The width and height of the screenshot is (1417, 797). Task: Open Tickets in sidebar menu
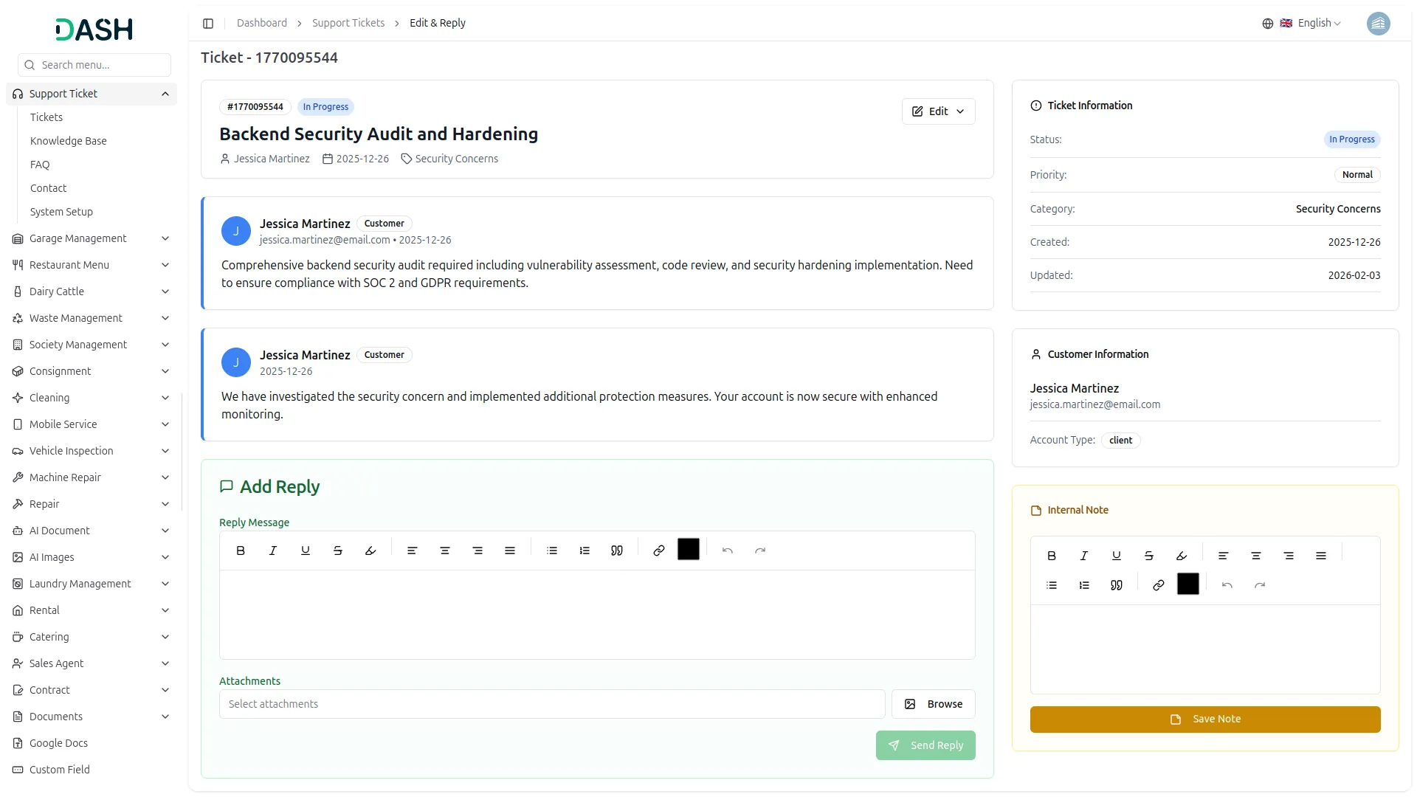click(46, 117)
